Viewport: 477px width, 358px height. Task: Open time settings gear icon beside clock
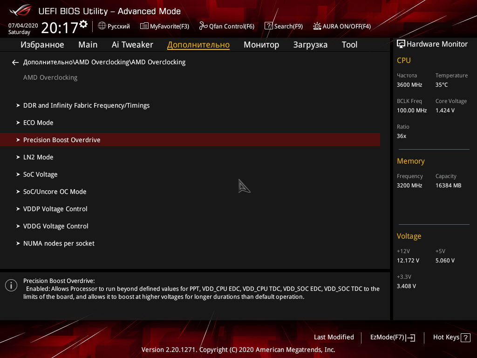(83, 24)
